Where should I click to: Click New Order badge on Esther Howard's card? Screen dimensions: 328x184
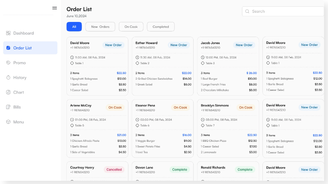tap(179, 45)
